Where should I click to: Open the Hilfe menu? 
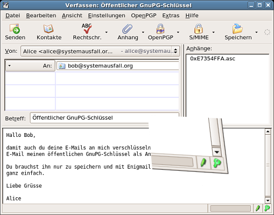(192, 16)
